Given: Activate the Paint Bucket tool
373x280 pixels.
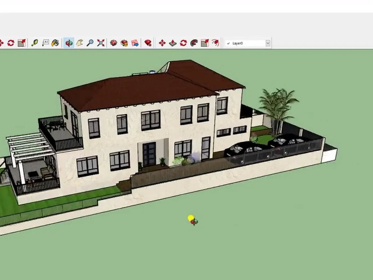Looking at the screenshot, I should [55, 43].
